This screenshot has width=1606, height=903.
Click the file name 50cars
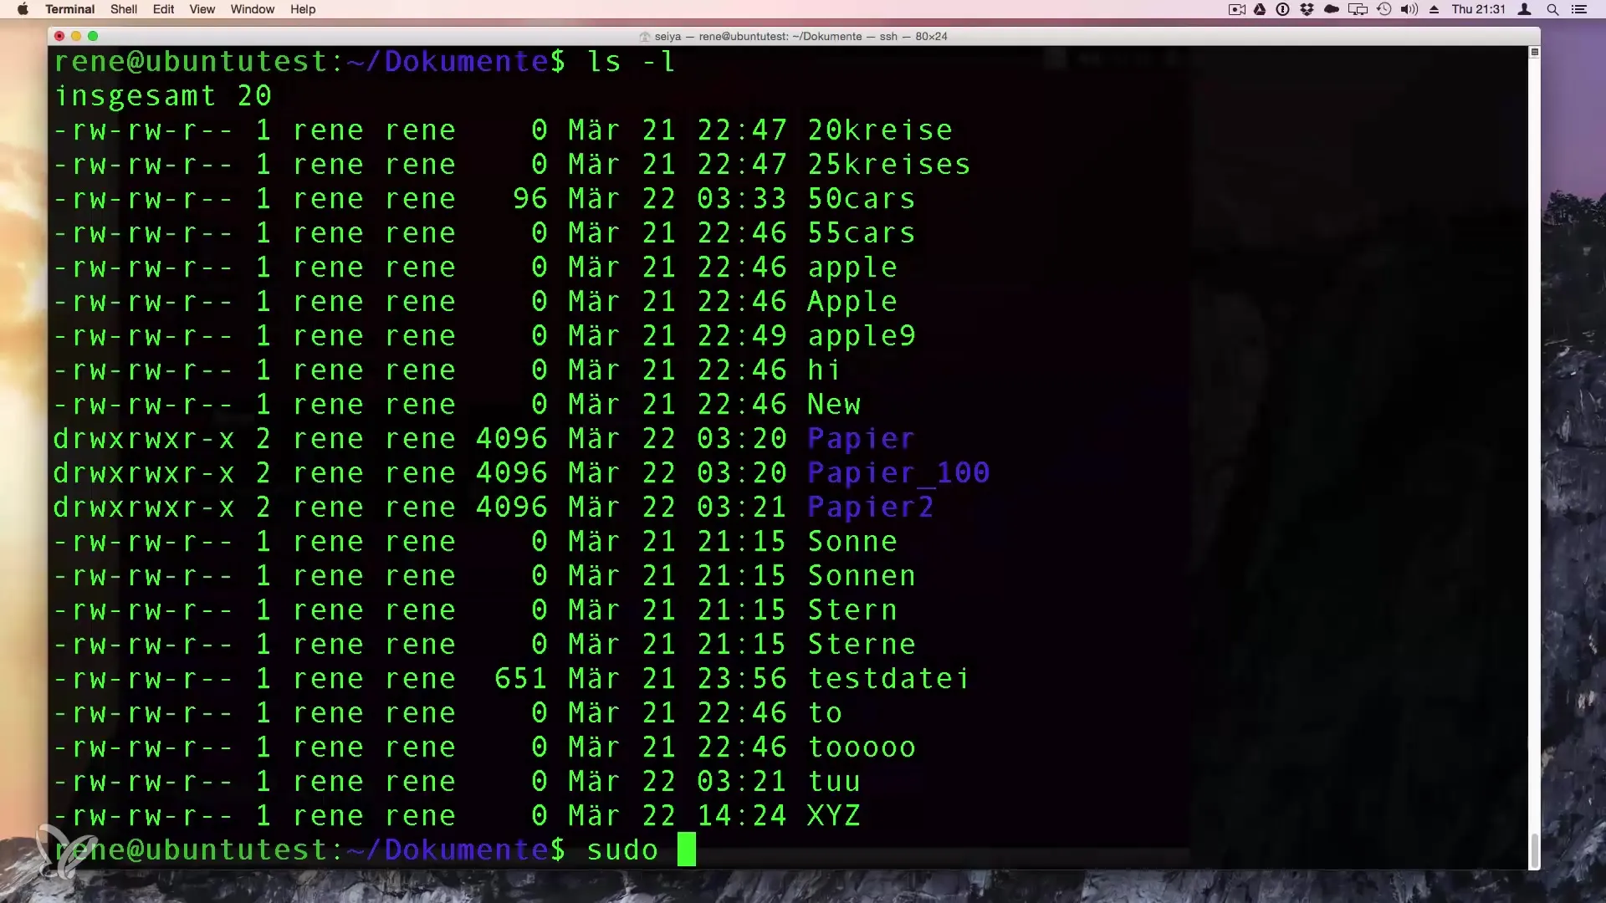pyautogui.click(x=862, y=199)
